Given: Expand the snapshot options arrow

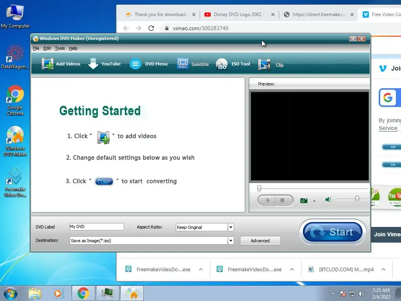Looking at the screenshot, I should click(x=314, y=201).
